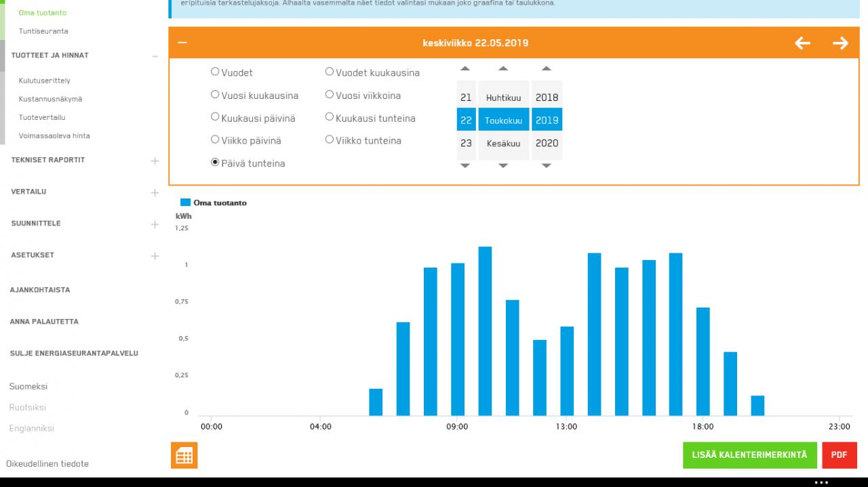This screenshot has width=868, height=487.
Task: Click up arrow above year column
Action: click(547, 68)
